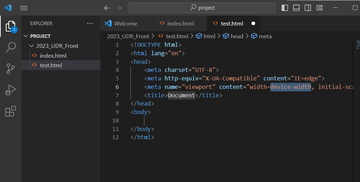Viewport: 360px width, 182px height.
Task: Toggle the bottom panel layout icon
Action: [296, 8]
